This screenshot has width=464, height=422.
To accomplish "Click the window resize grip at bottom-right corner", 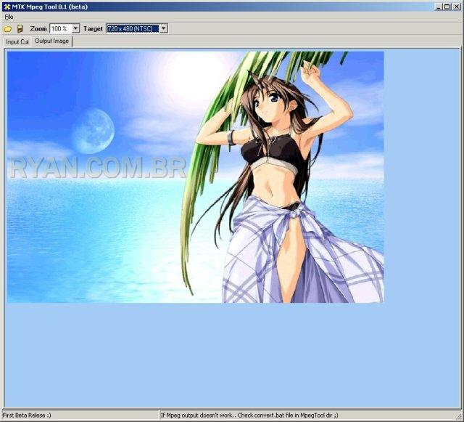I will pyautogui.click(x=459, y=418).
